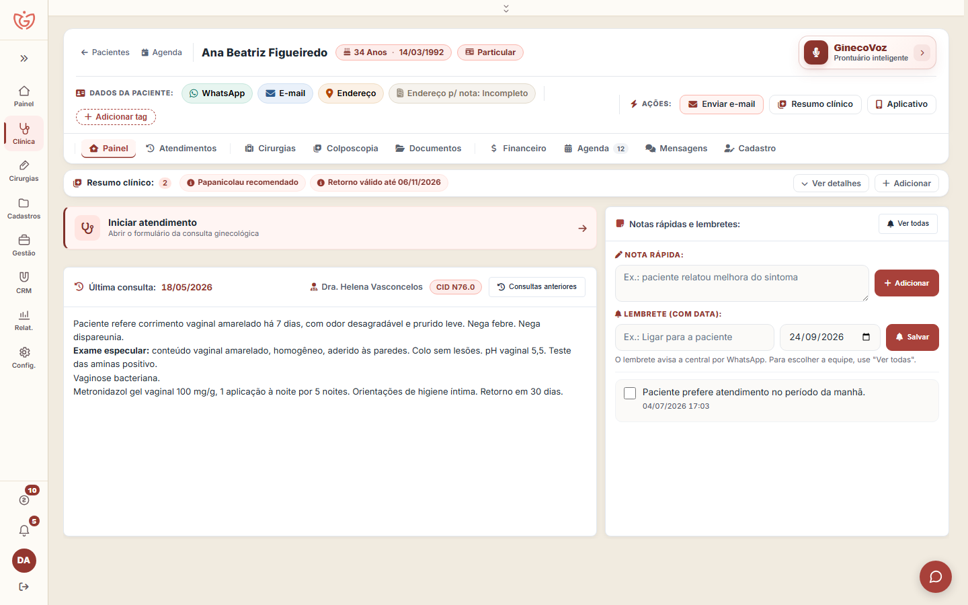This screenshot has height=605, width=968.
Task: Open the Iniciar atendimento arrow
Action: (583, 229)
